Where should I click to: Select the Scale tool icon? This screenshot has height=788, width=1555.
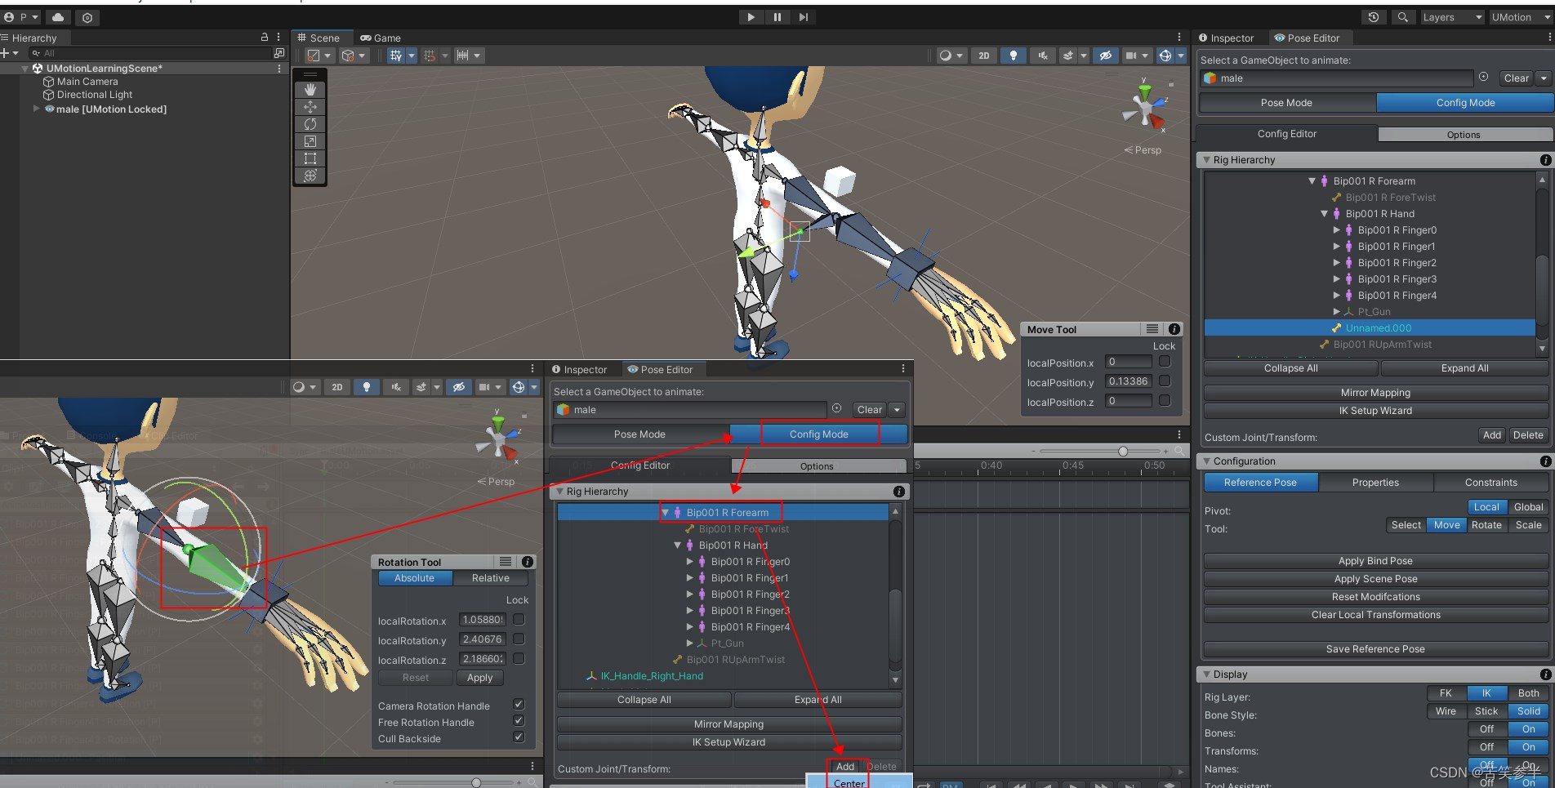(x=310, y=141)
